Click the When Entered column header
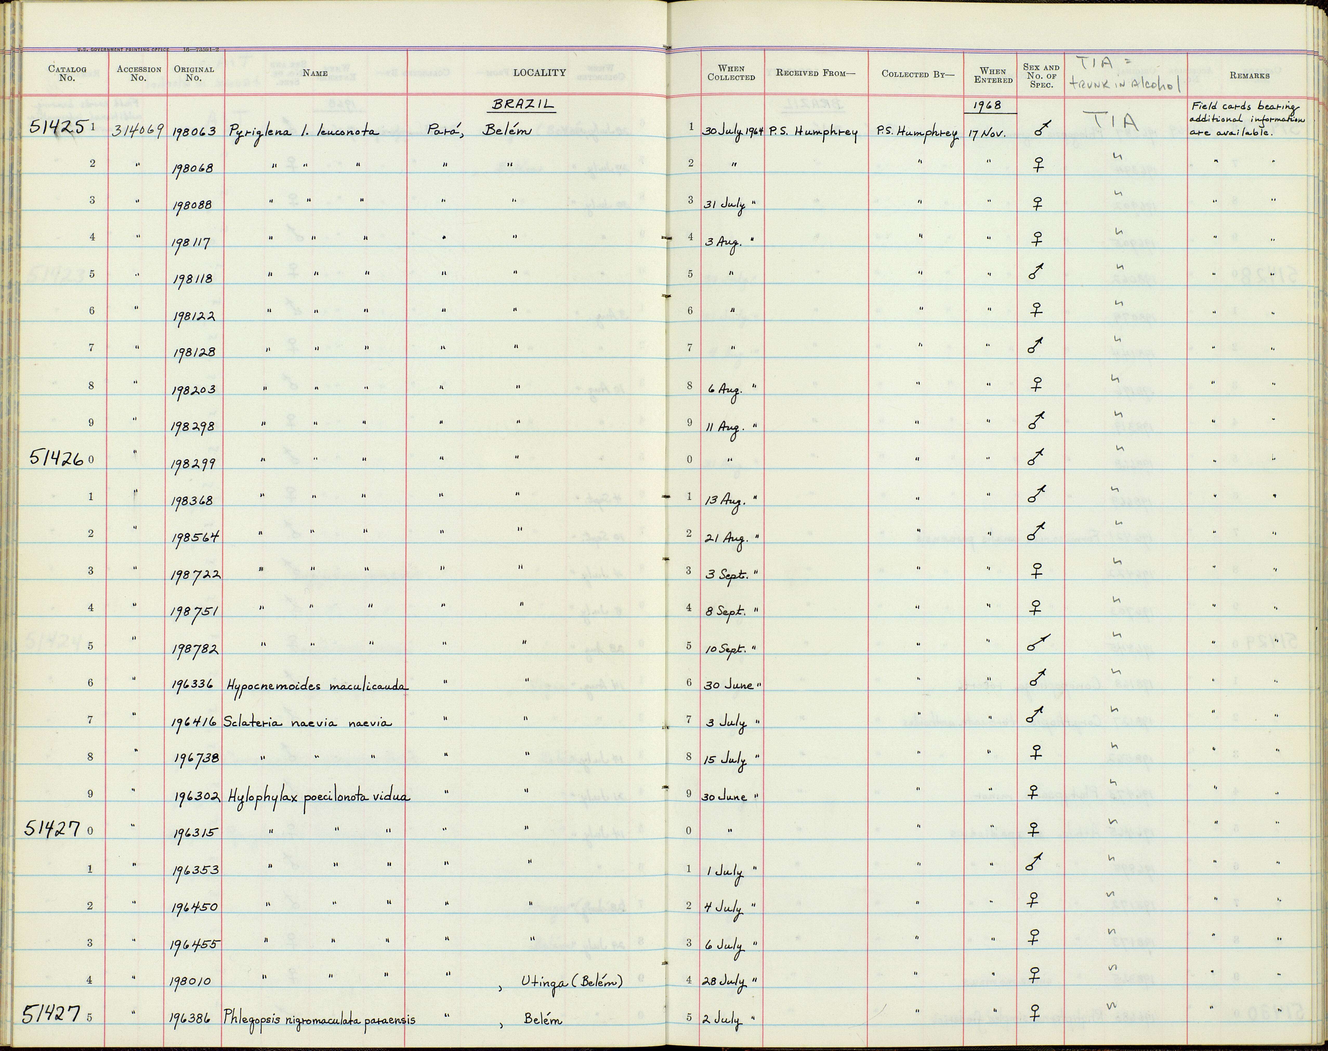 point(993,75)
